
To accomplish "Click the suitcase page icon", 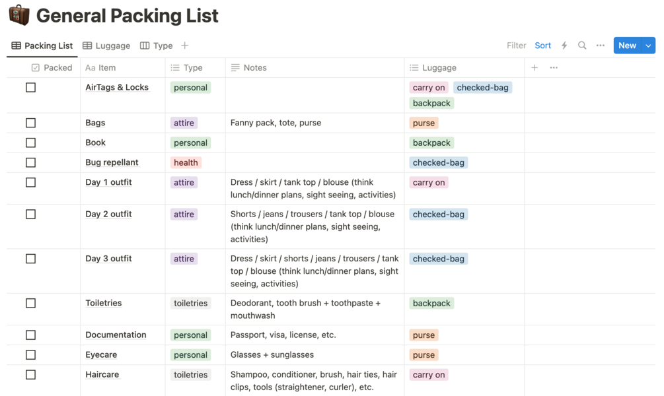I will [x=19, y=15].
